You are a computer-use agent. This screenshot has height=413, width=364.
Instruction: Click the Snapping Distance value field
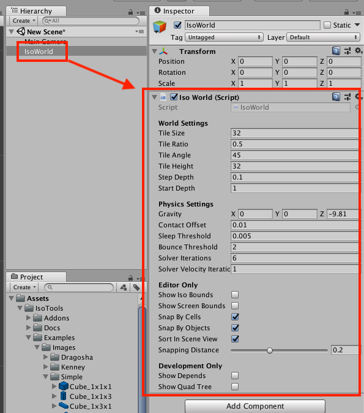pyautogui.click(x=345, y=350)
